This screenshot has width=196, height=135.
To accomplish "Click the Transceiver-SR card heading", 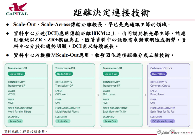I will tap(17, 68).
